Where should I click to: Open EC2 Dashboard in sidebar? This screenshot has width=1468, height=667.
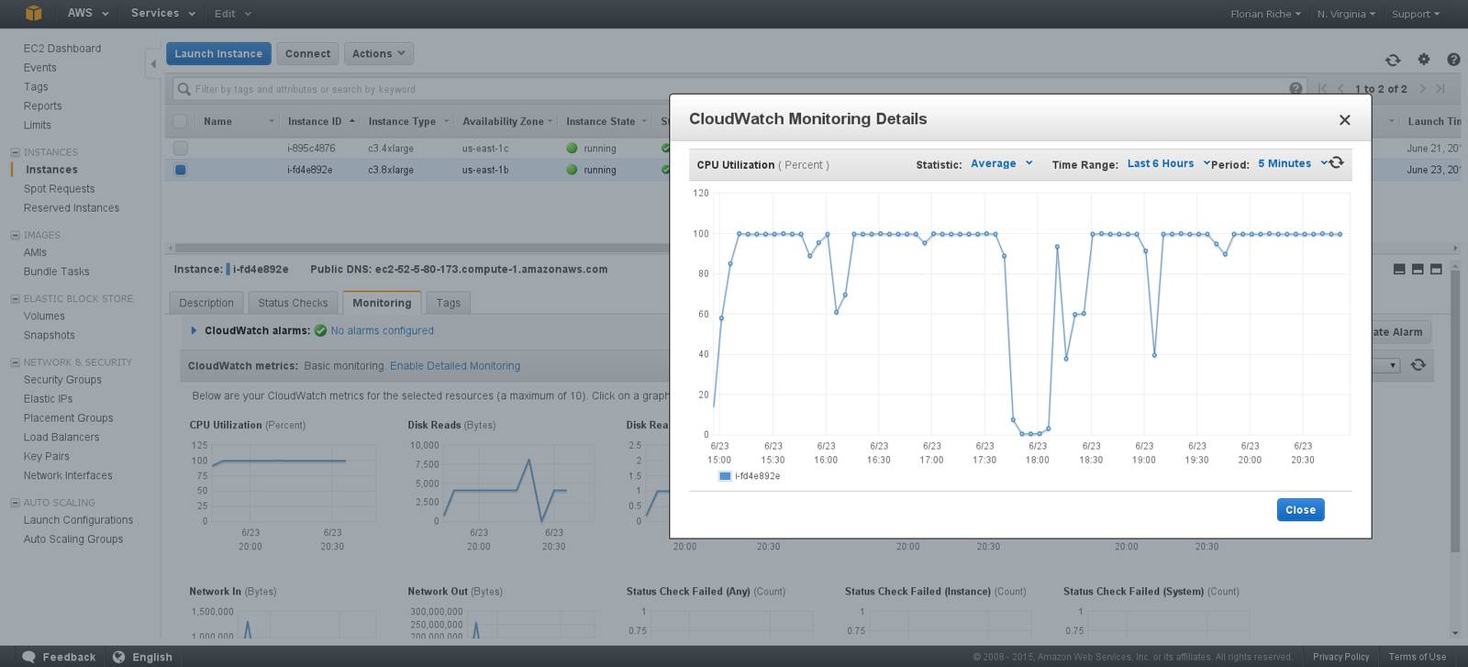(62, 49)
